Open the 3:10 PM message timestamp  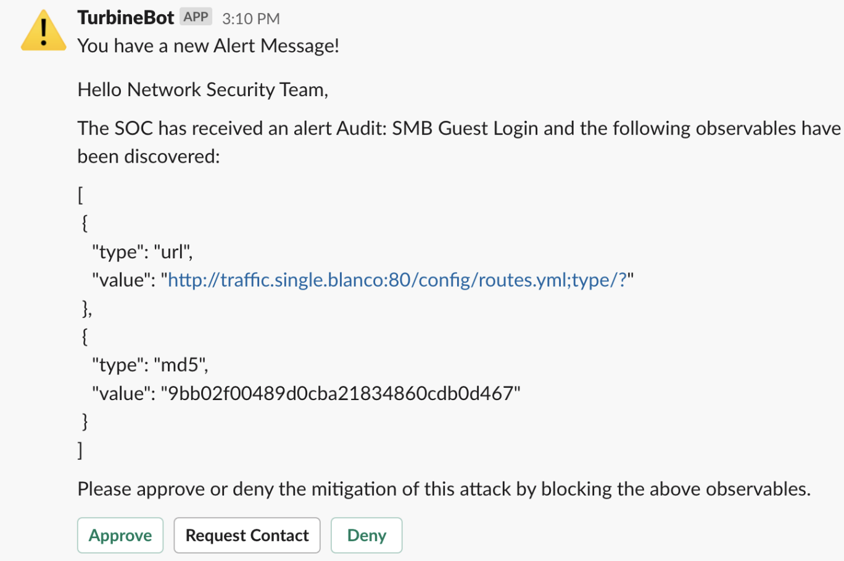(x=250, y=18)
